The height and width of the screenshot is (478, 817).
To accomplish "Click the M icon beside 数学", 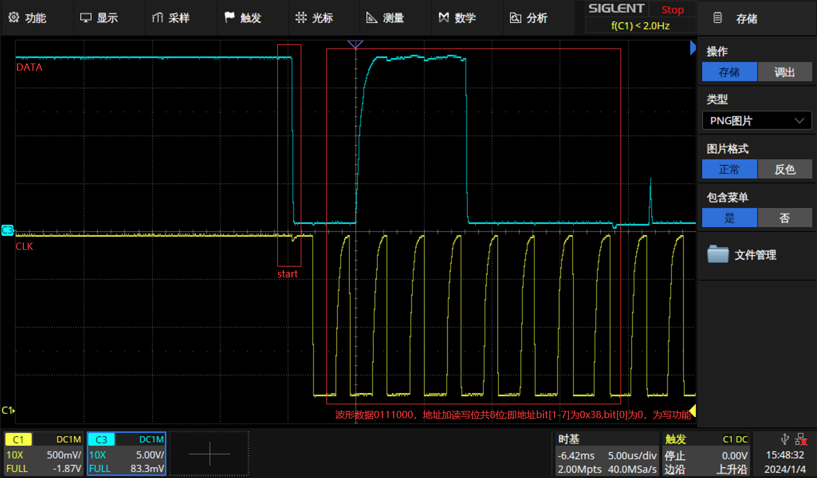I will [444, 18].
